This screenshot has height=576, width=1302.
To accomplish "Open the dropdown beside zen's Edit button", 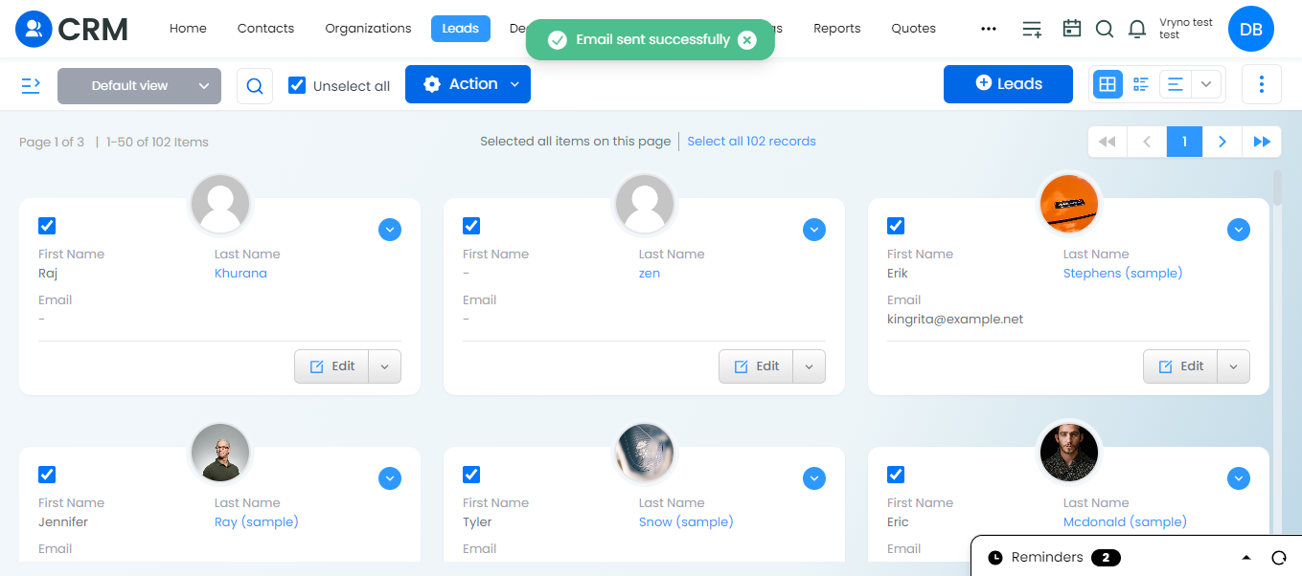I will click(x=810, y=366).
